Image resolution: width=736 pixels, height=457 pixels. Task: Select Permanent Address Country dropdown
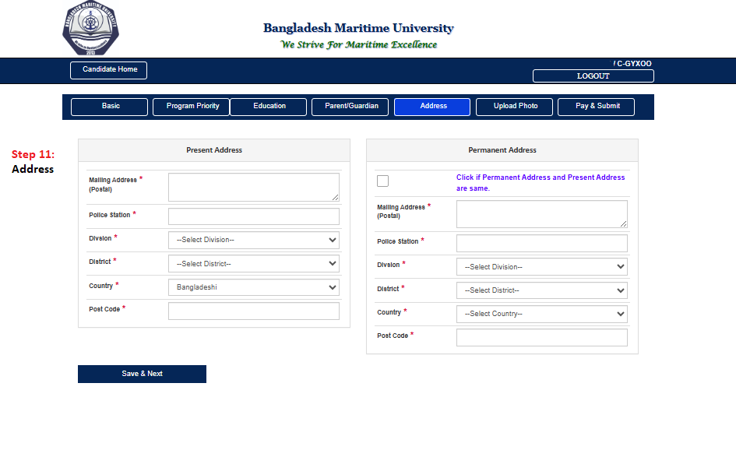[x=541, y=314]
